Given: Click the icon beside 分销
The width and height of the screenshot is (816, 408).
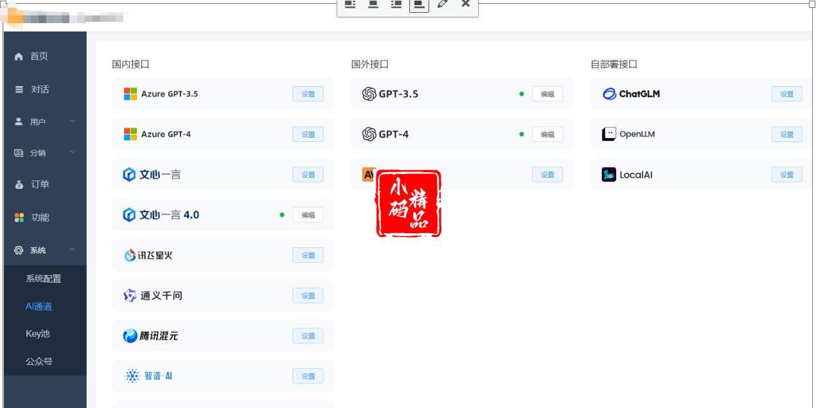Looking at the screenshot, I should [19, 153].
